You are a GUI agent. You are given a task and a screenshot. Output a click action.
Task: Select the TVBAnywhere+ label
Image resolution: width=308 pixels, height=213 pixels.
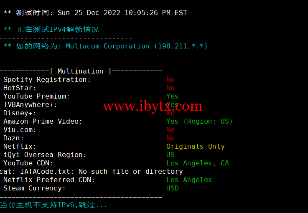(30, 105)
